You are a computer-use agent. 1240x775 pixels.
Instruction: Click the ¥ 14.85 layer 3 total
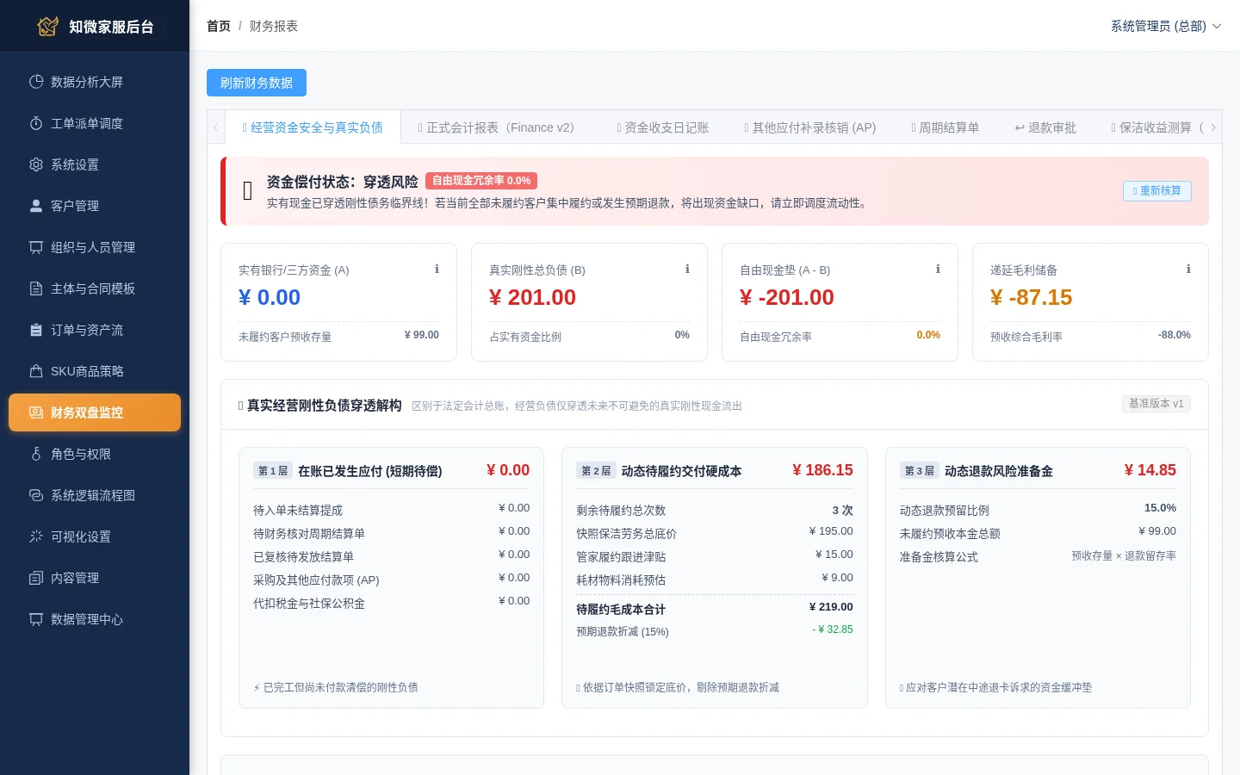coord(1150,470)
